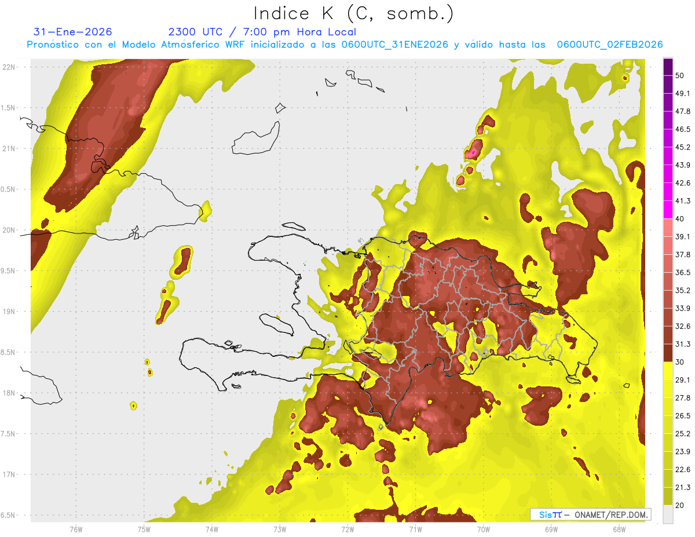Click the colorbar value '21.3'
The image size is (695, 537).
[683, 487]
